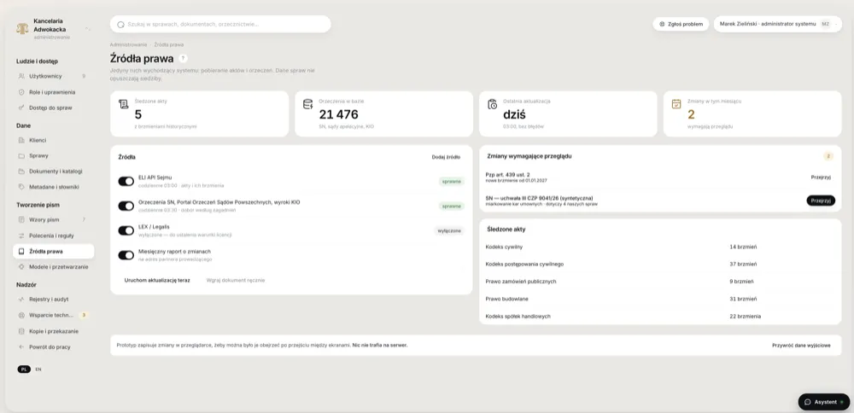Viewport: 854px width, 413px height.
Task: Click the Kopie i przekazanie database icon
Action: point(22,331)
